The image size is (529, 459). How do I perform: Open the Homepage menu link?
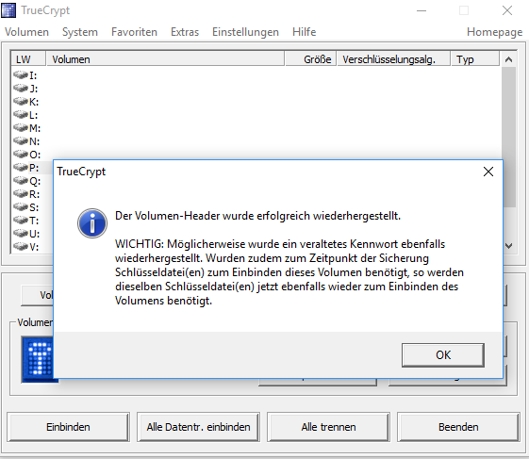click(494, 32)
